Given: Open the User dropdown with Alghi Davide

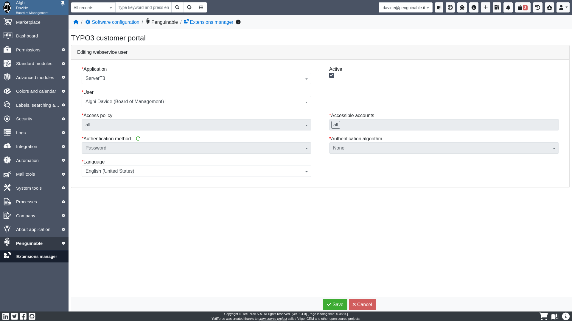Looking at the screenshot, I should (196, 102).
